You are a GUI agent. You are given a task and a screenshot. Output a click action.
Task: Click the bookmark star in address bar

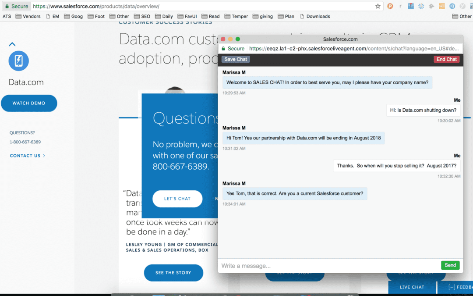(x=378, y=6)
